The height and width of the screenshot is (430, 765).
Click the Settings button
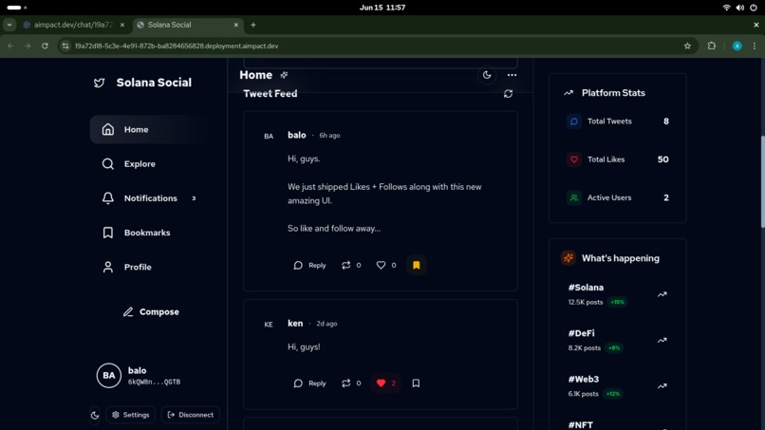(x=130, y=415)
